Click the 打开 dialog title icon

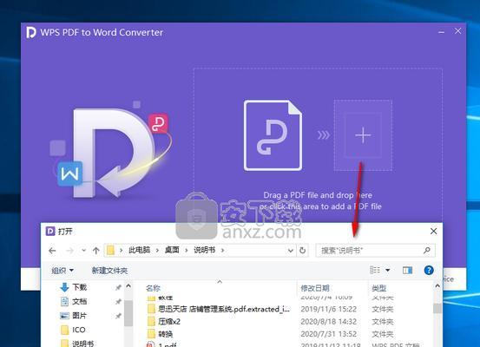pos(49,231)
